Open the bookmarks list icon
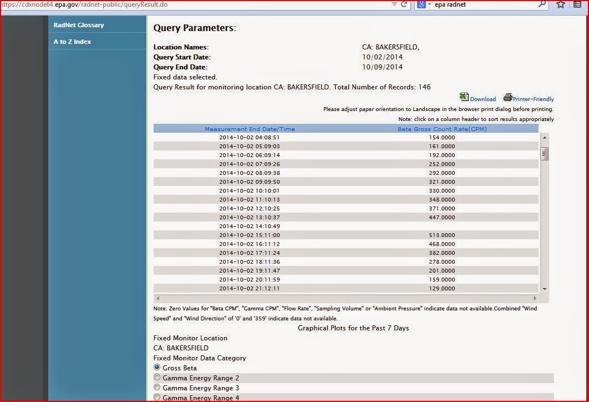Image resolution: width=589 pixels, height=402 pixels. (577, 4)
